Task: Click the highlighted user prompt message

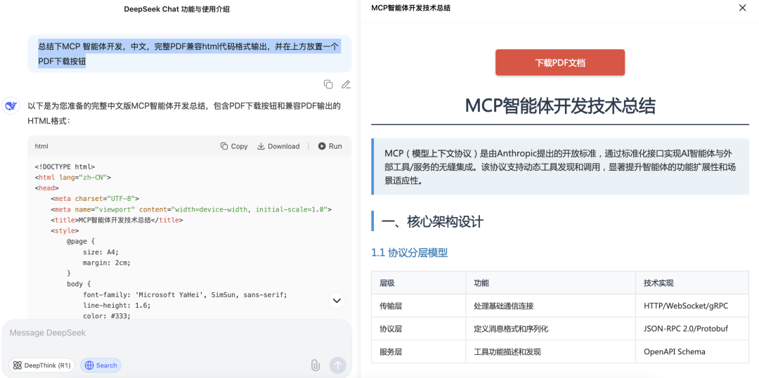Action: point(189,54)
